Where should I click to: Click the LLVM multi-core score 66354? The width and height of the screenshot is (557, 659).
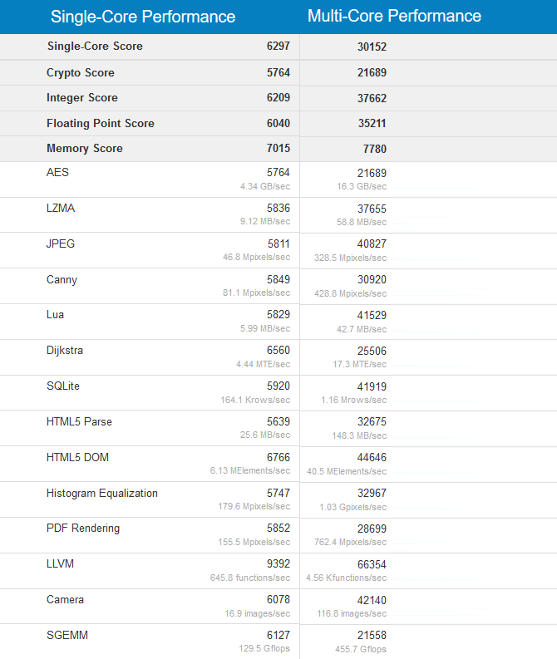(372, 564)
